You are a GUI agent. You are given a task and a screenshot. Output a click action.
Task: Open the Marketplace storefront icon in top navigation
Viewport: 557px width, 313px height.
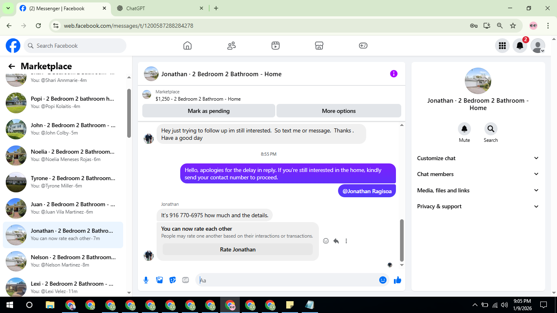point(319,46)
